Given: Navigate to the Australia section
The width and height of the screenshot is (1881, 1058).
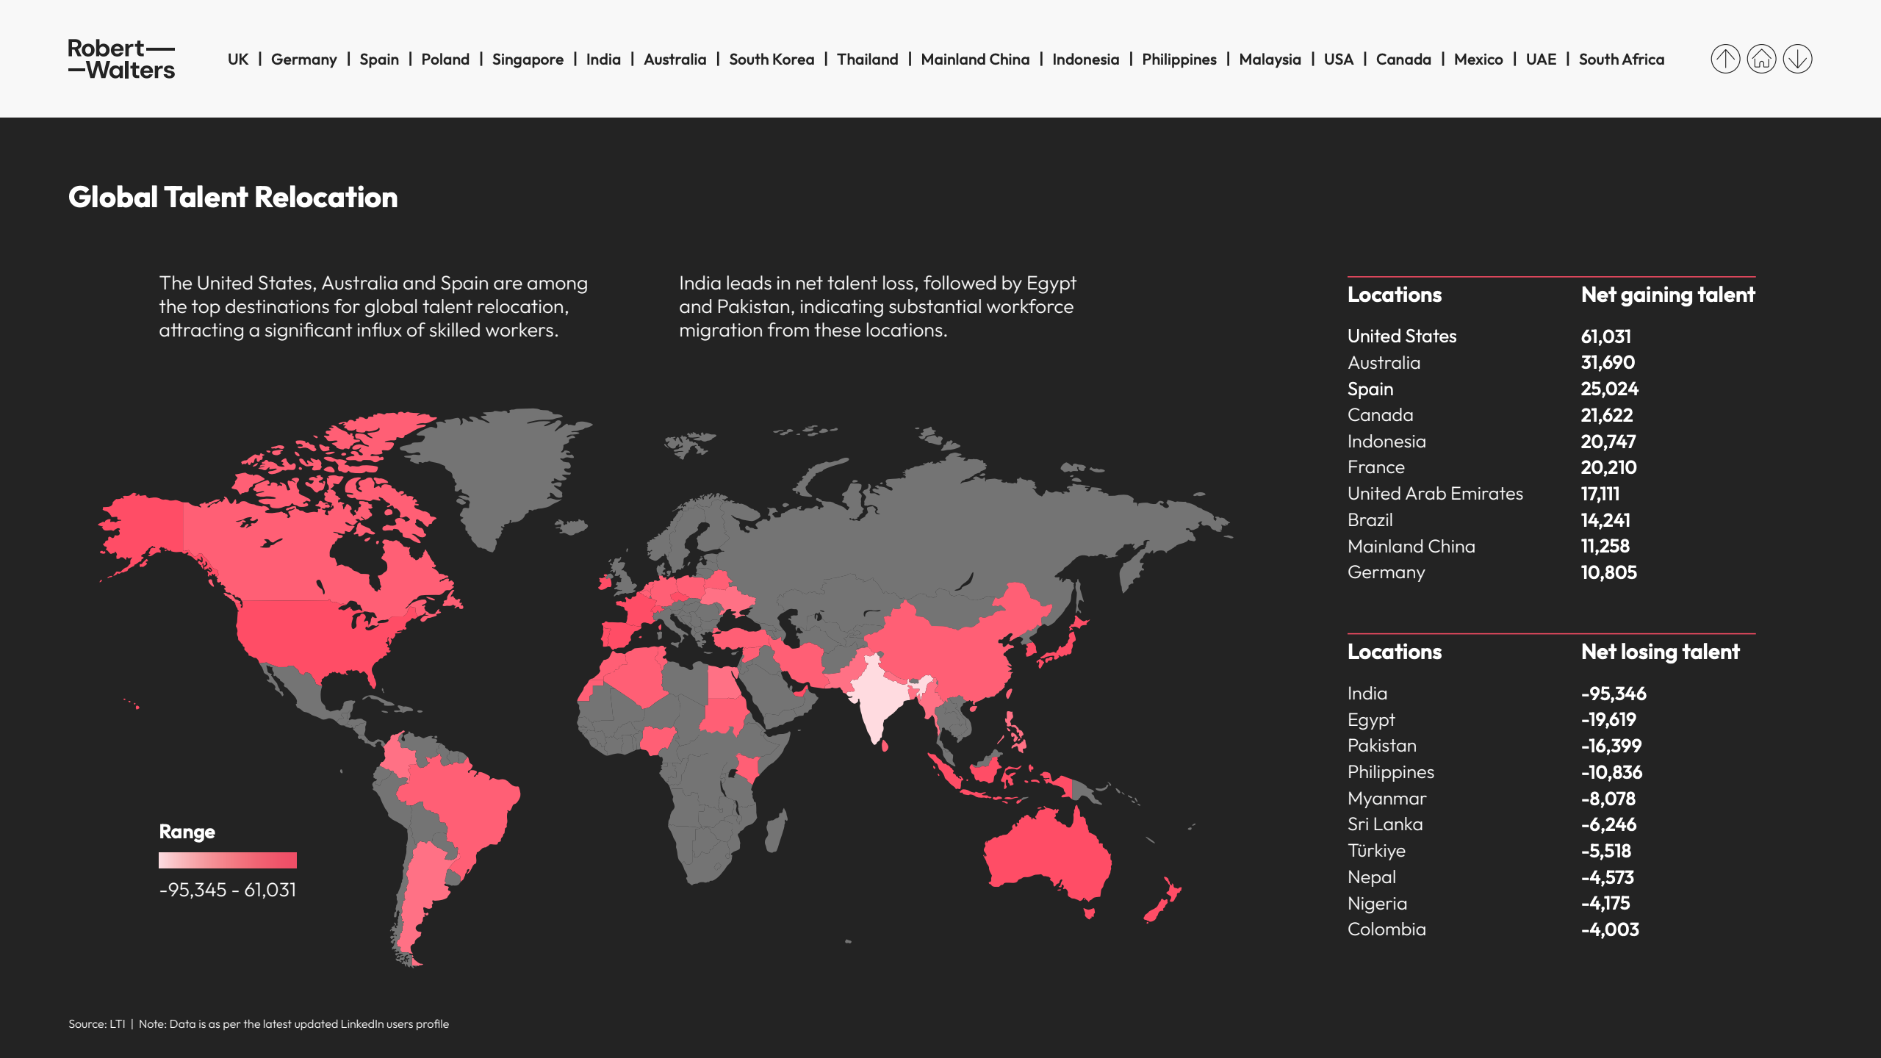Looking at the screenshot, I should [x=674, y=59].
